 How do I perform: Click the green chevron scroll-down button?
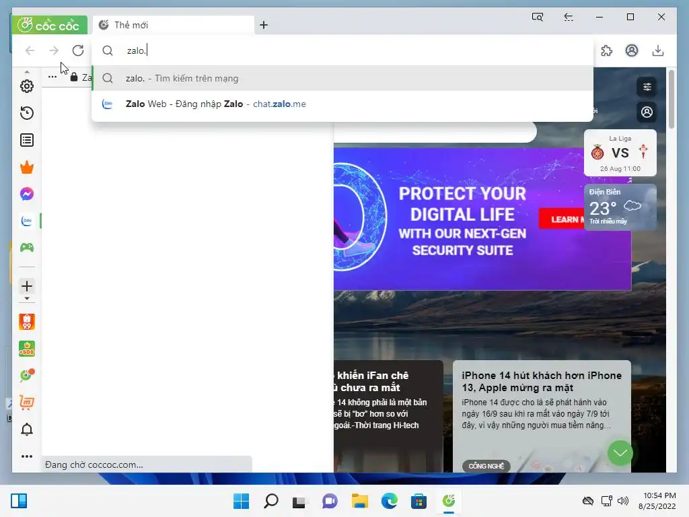pos(620,453)
